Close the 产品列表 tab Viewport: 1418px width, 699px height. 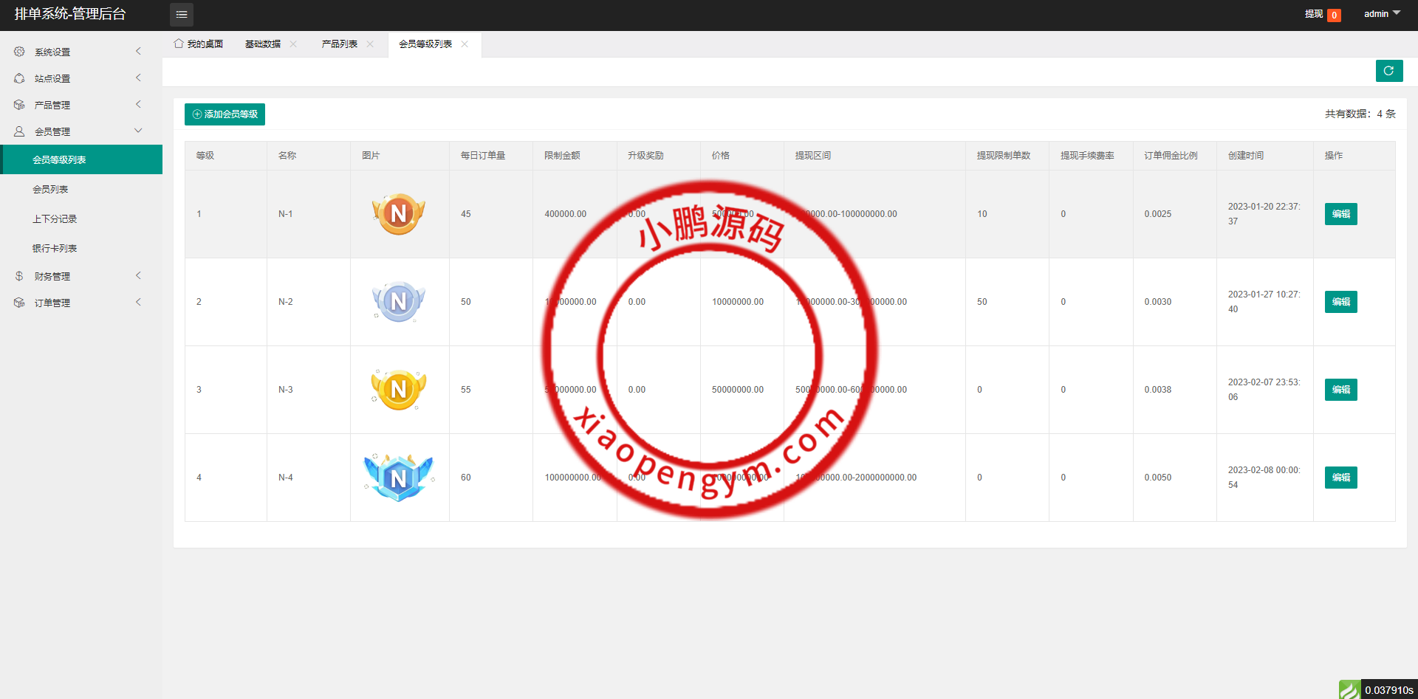click(370, 44)
